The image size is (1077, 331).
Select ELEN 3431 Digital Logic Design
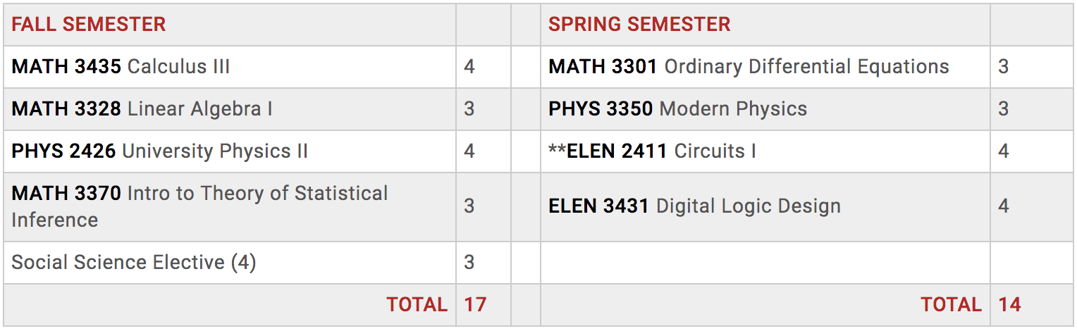tap(694, 206)
